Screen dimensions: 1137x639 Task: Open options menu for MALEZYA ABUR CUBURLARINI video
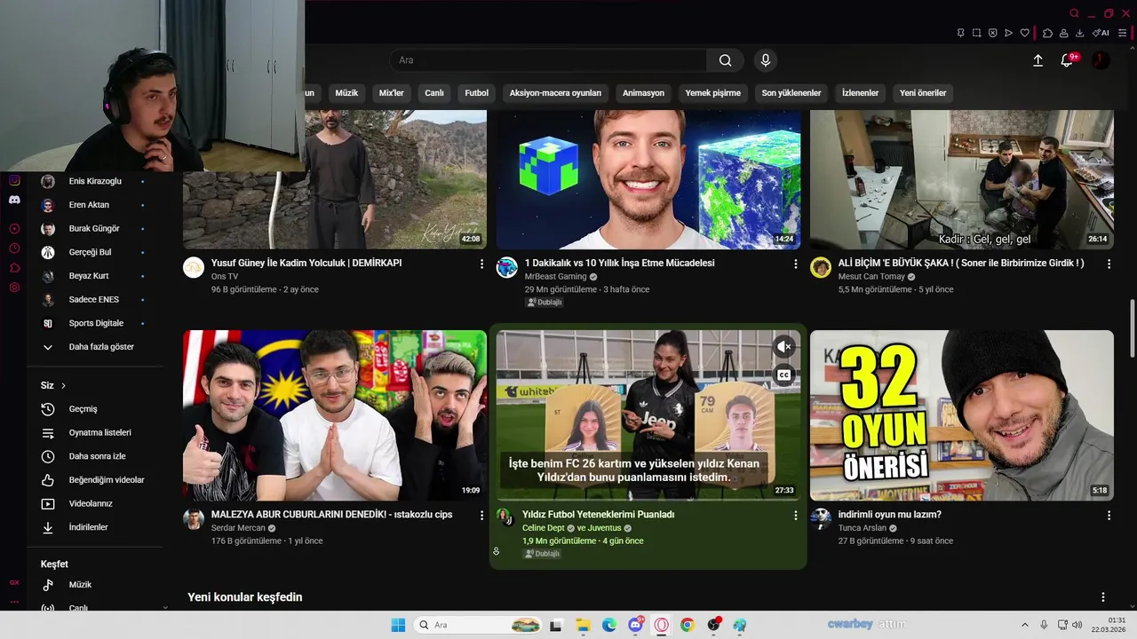(x=482, y=515)
